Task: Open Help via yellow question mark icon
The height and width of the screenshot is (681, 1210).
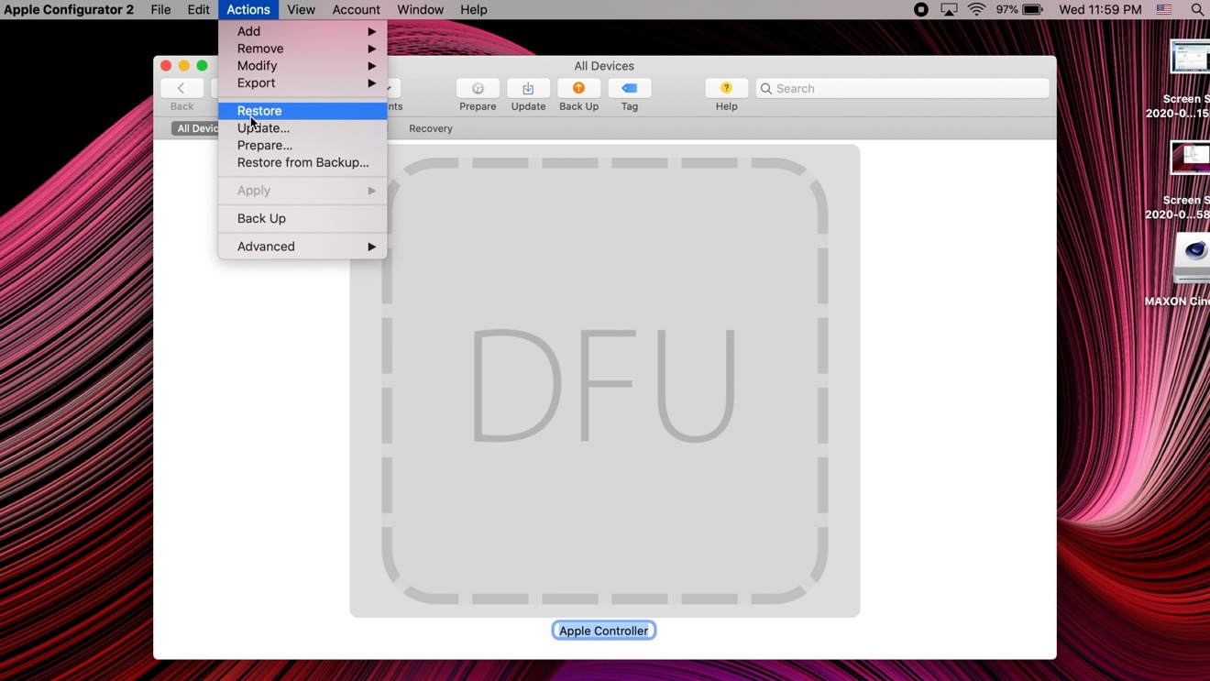Action: (726, 88)
